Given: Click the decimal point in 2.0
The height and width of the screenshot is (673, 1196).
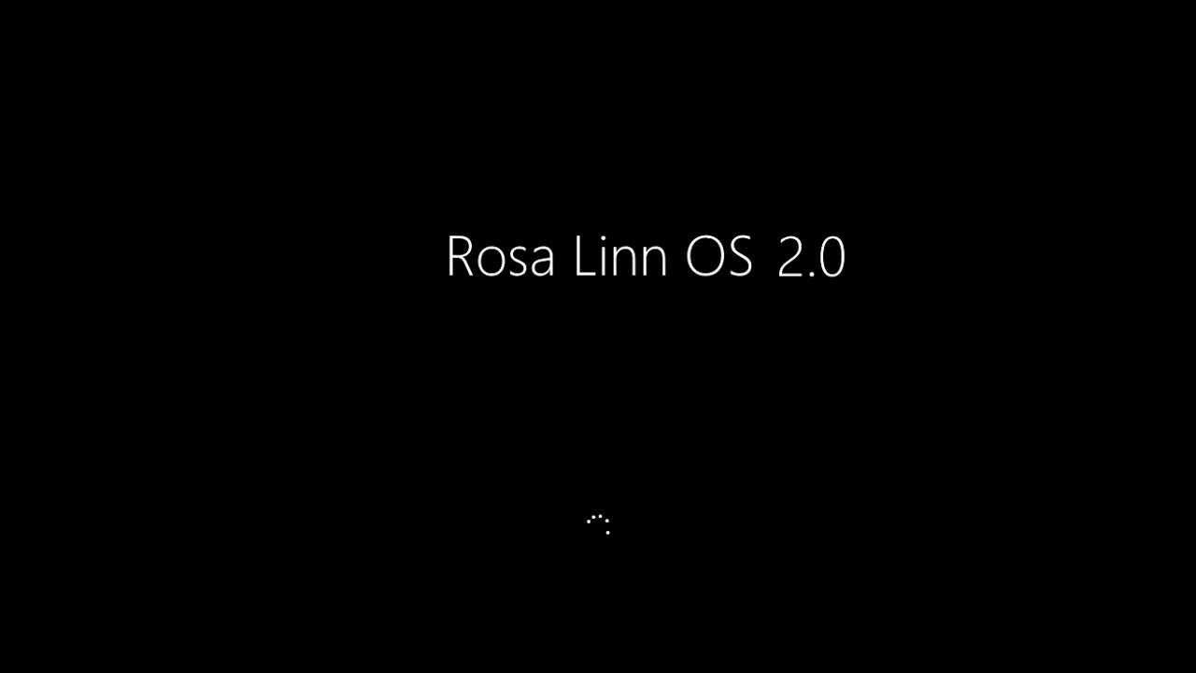Looking at the screenshot, I should coord(810,275).
